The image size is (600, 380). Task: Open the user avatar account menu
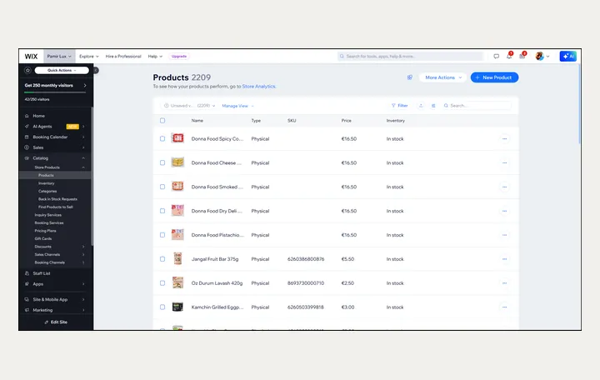coord(542,57)
